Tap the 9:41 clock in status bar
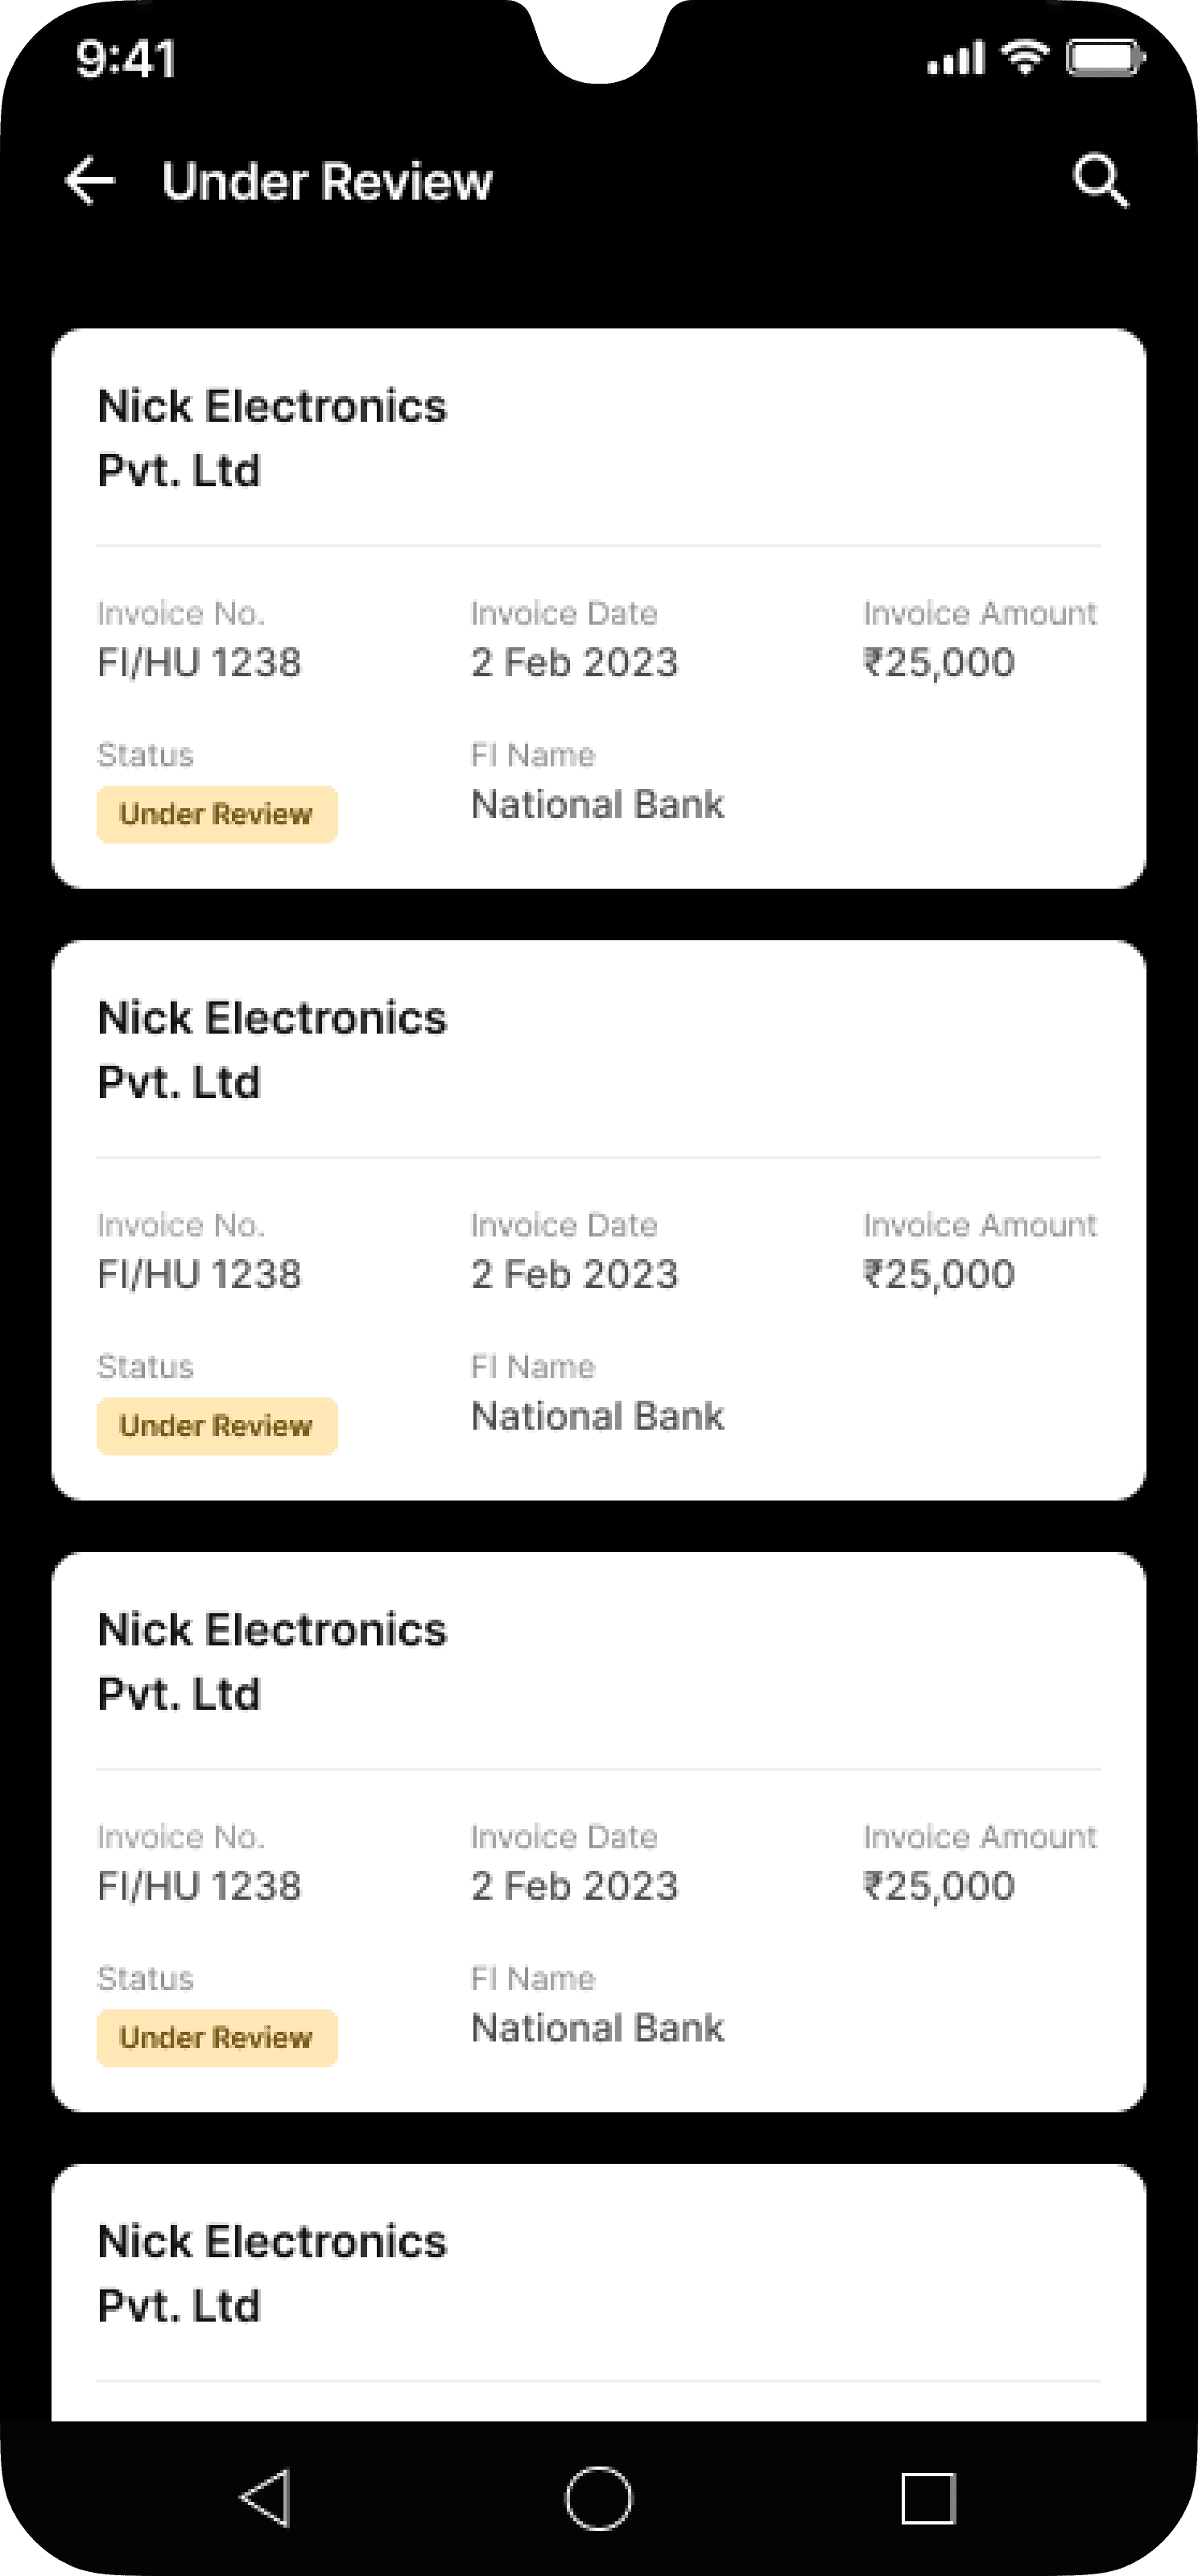Viewport: 1198px width, 2576px height. 126,58
